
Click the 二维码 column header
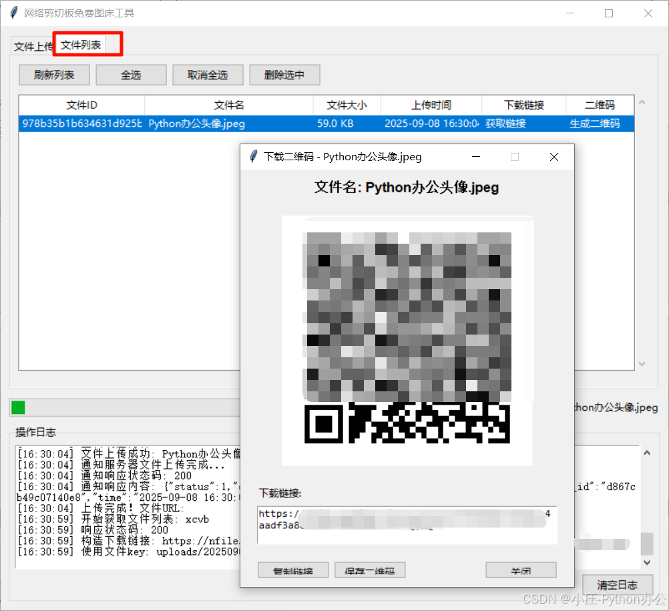[x=600, y=105]
